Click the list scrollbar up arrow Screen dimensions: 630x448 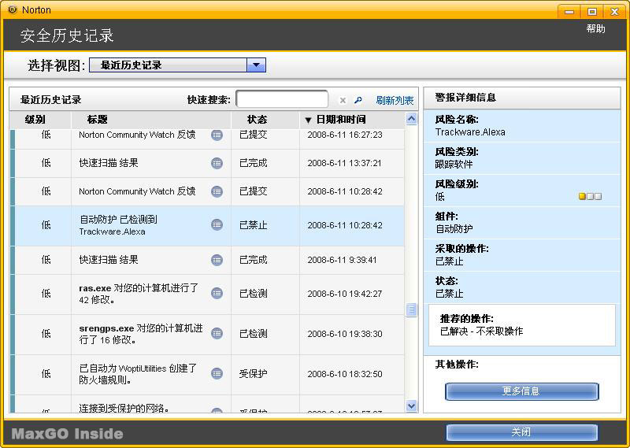[411, 119]
